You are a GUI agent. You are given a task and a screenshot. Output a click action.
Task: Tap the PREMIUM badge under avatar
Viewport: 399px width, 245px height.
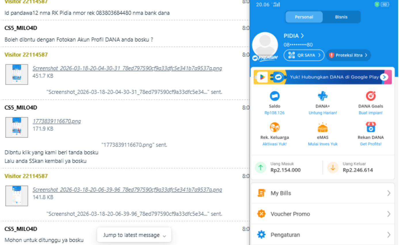point(265,58)
